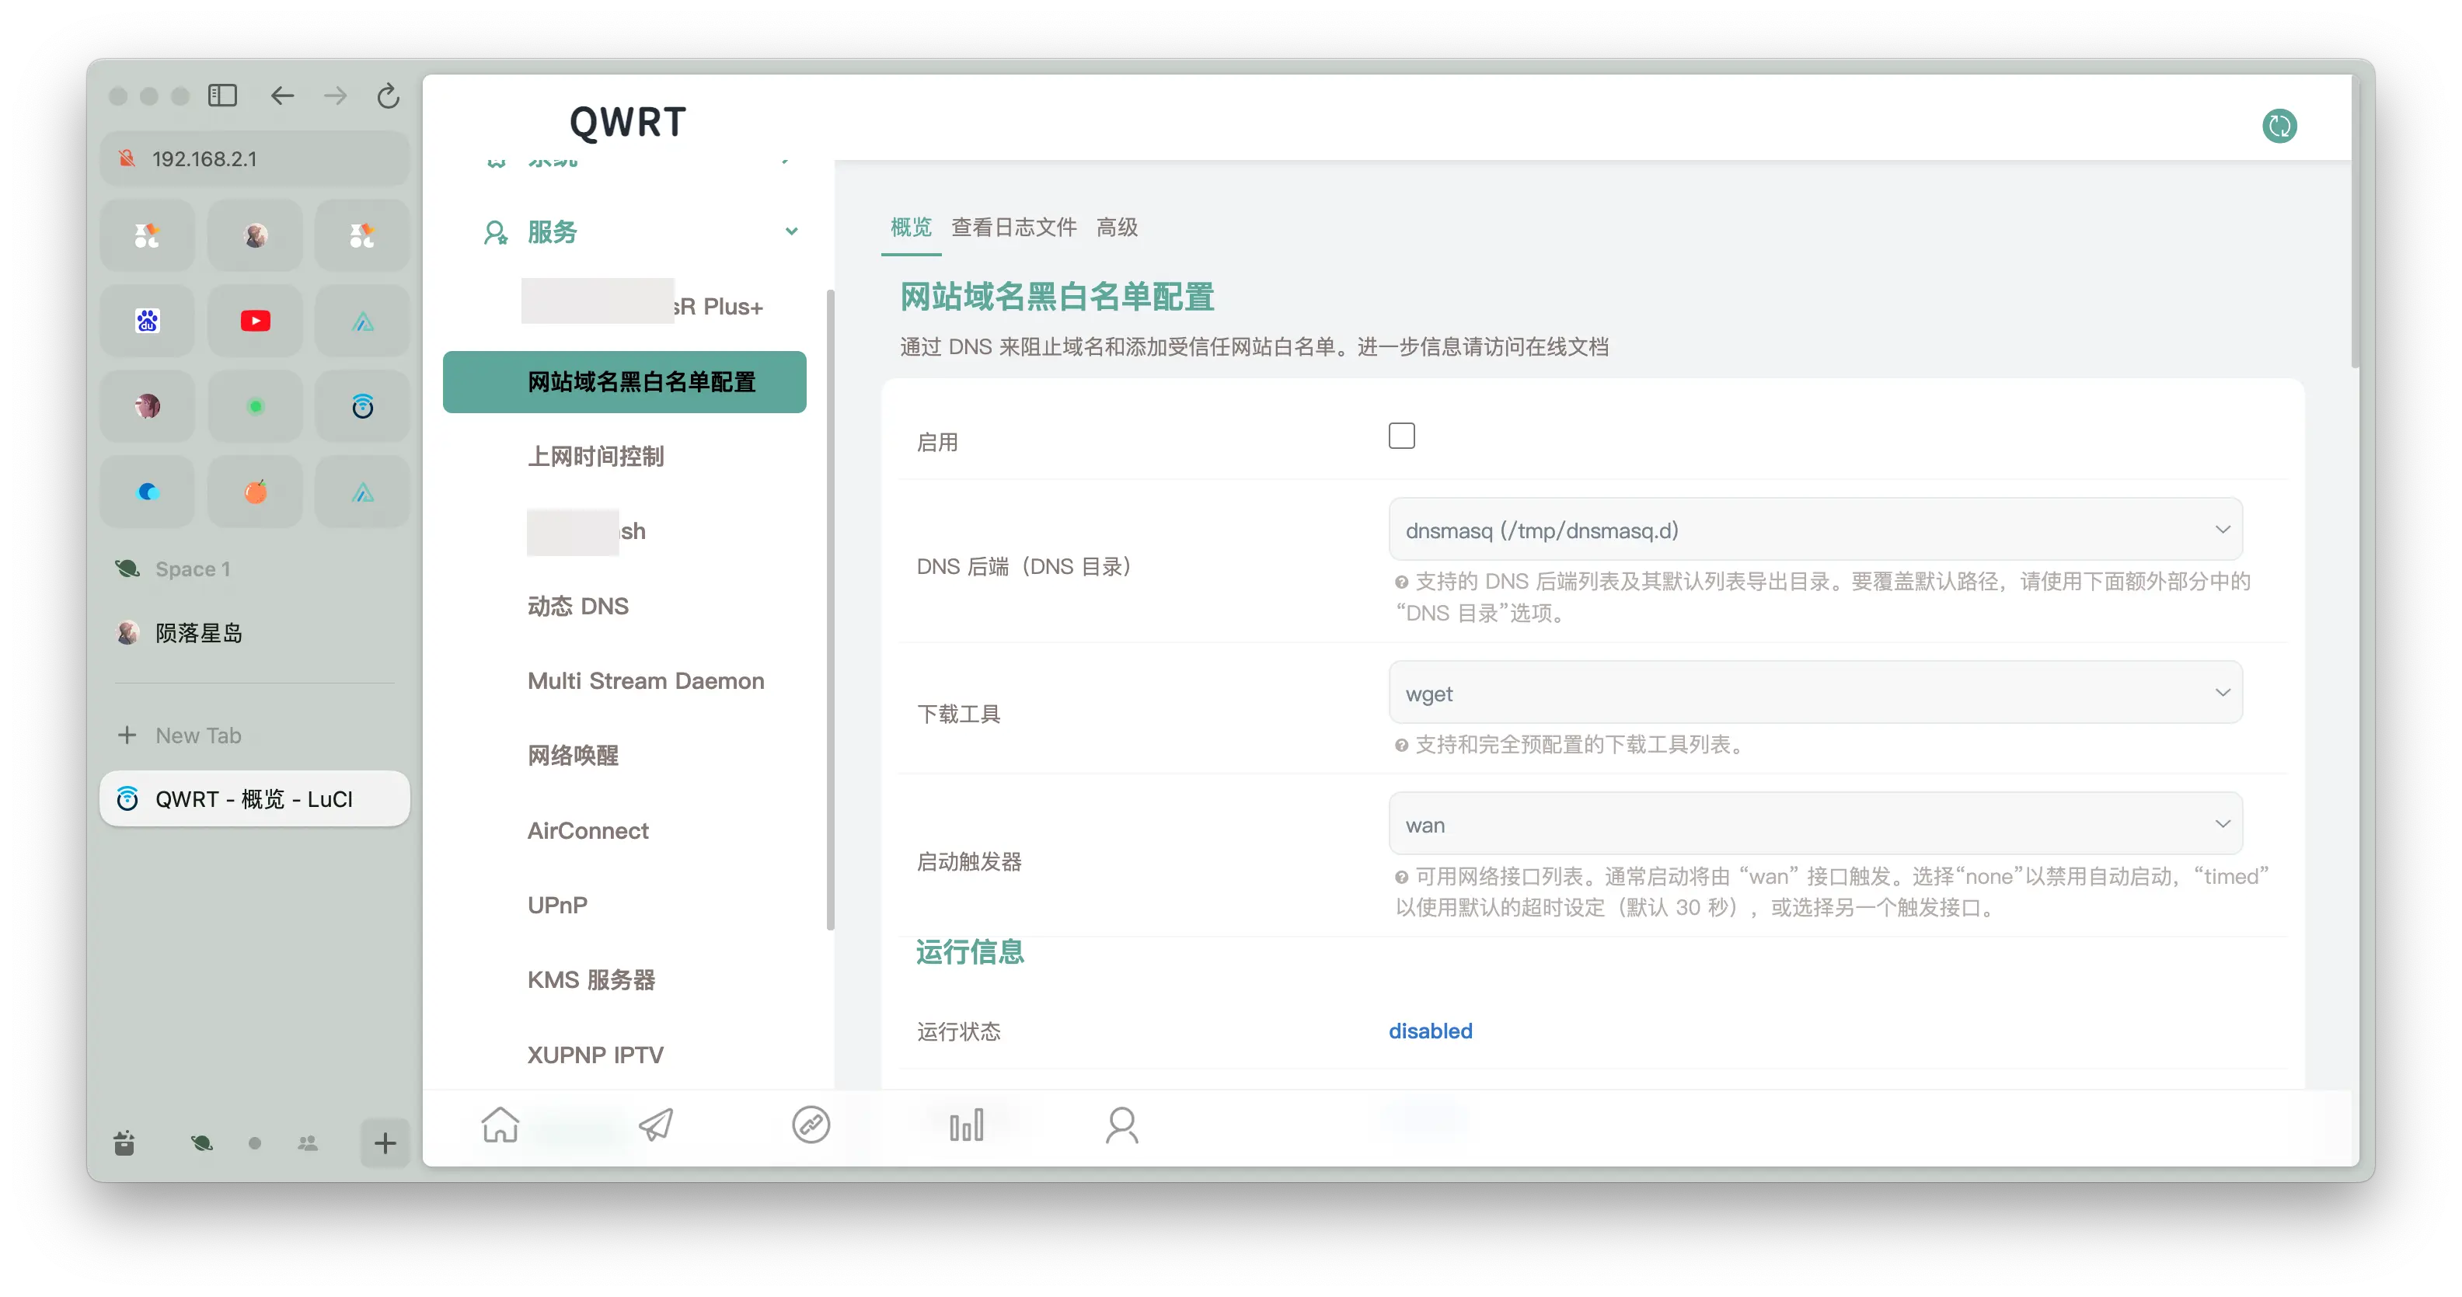Screen dimensions: 2462x1297
Task: Click the disabled running status text
Action: [x=1430, y=1031]
